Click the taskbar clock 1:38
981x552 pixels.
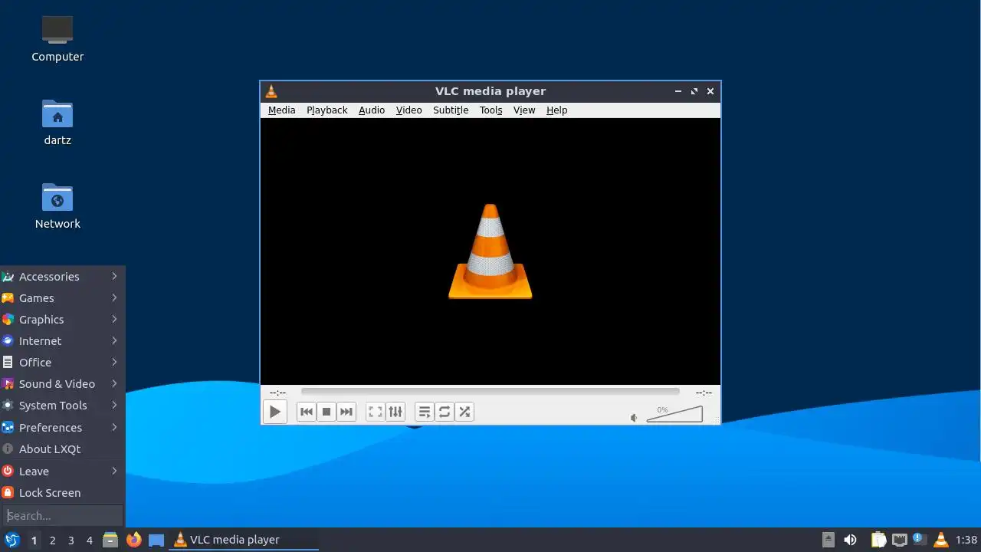point(966,540)
